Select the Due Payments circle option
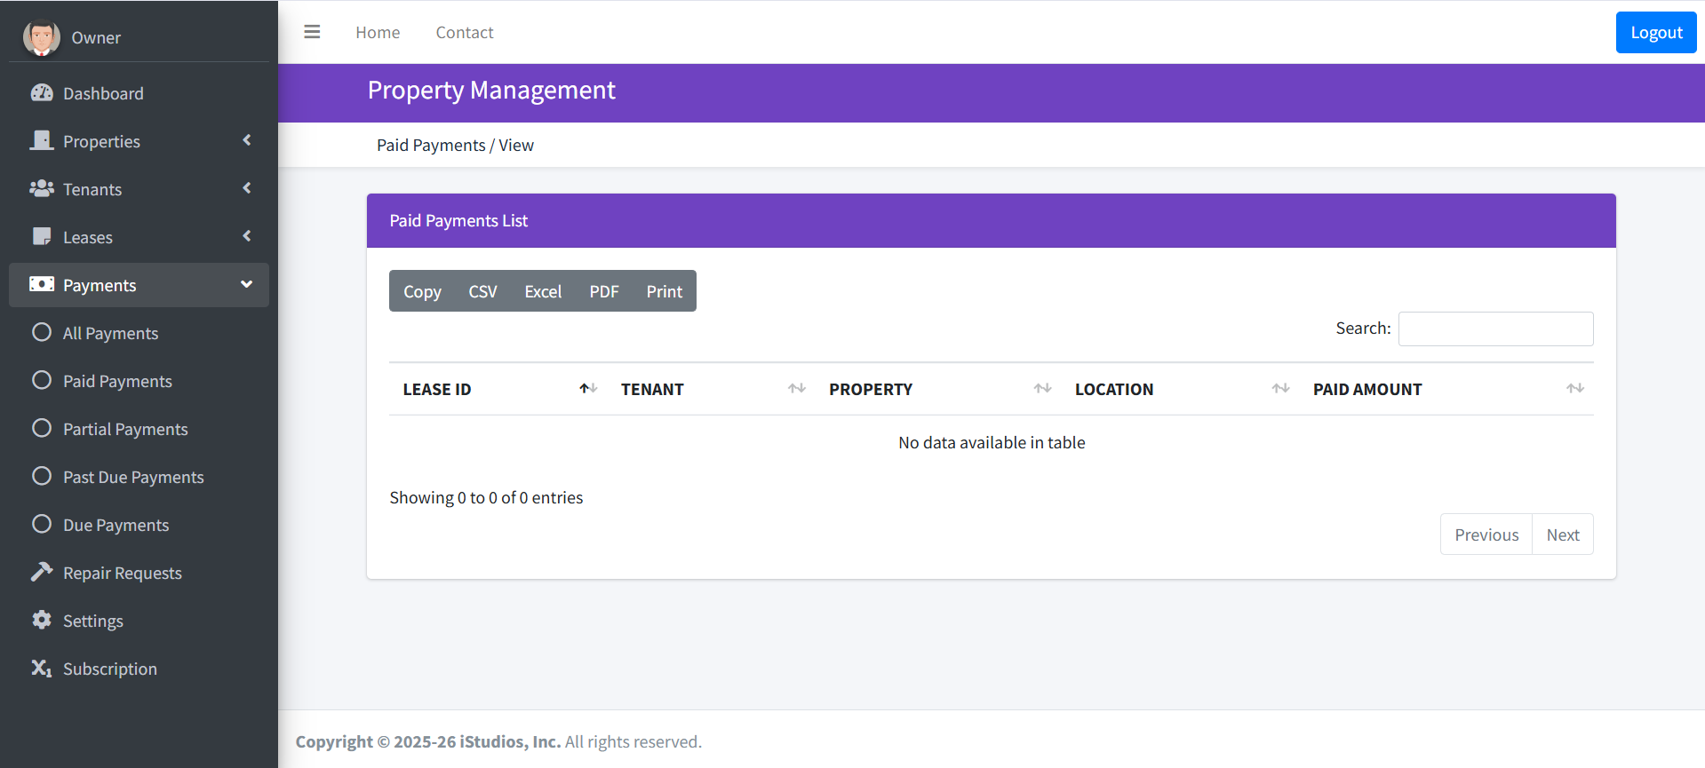The height and width of the screenshot is (768, 1705). [x=42, y=525]
